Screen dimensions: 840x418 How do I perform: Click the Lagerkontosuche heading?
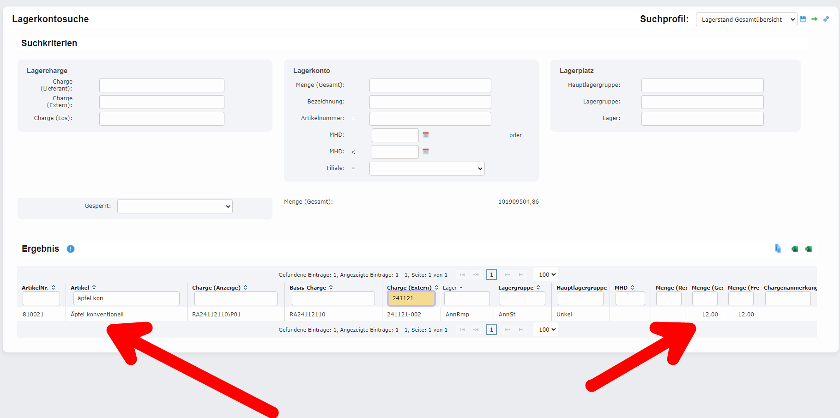[50, 19]
